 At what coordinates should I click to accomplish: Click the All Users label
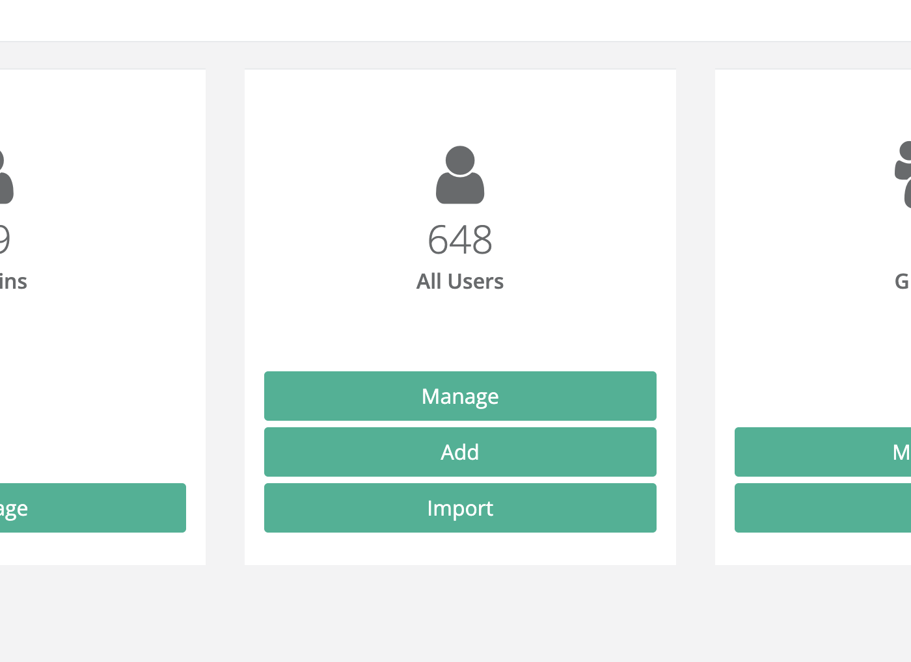(x=459, y=281)
